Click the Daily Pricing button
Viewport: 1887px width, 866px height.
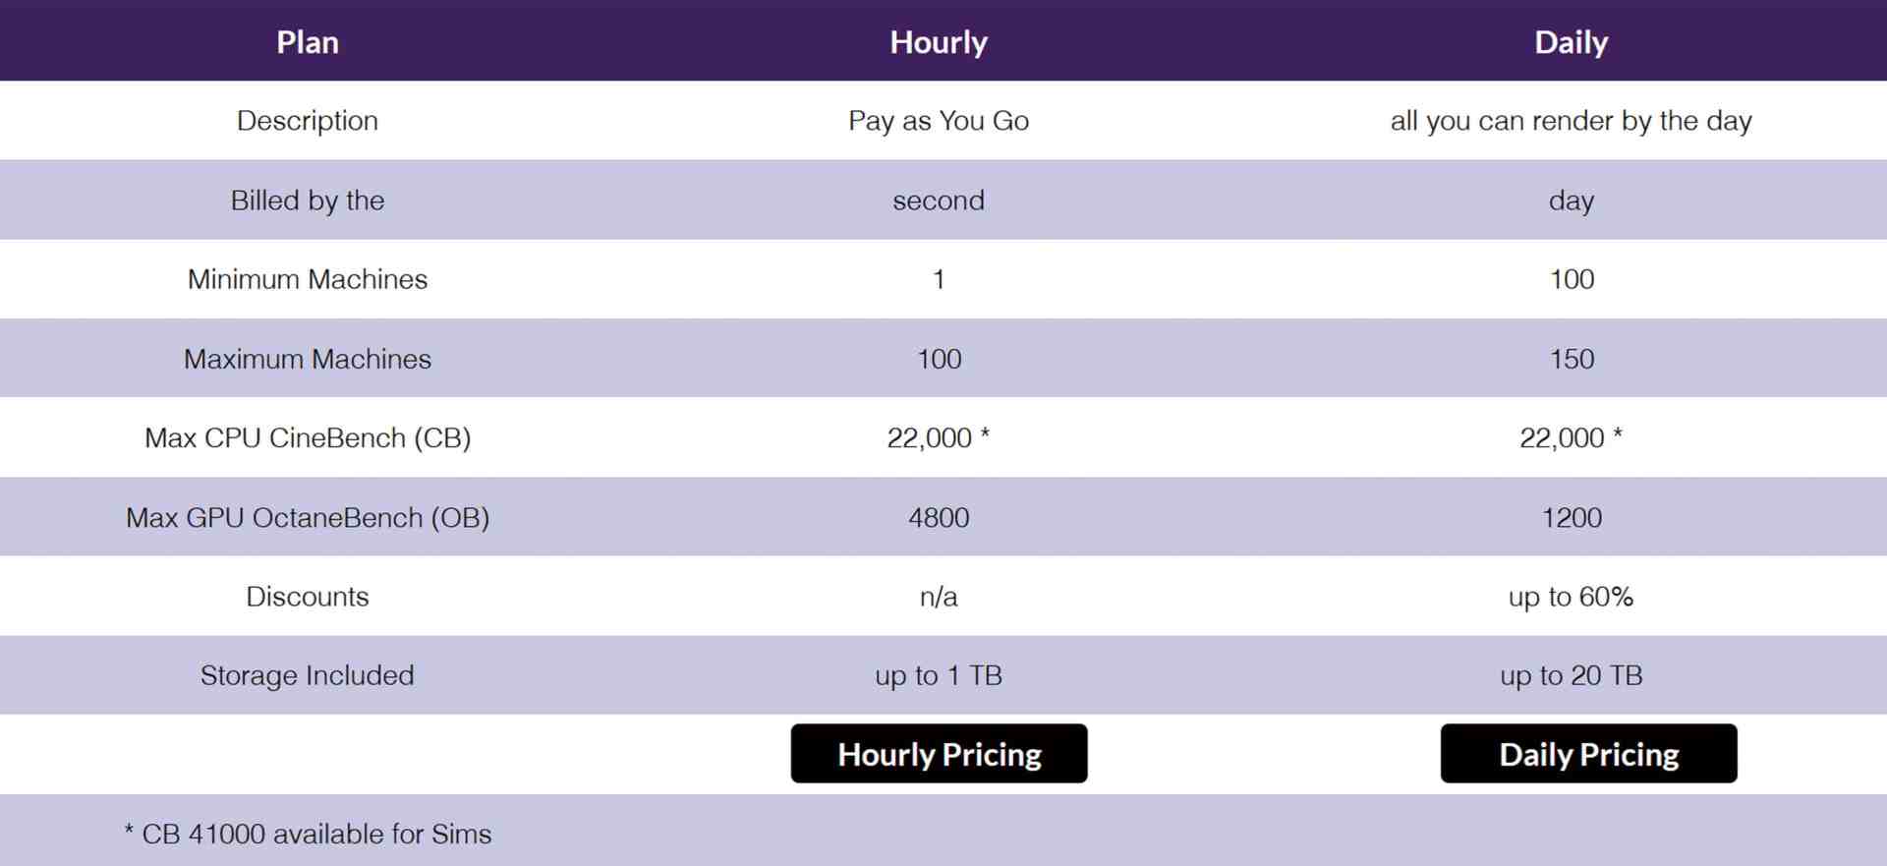(x=1587, y=753)
